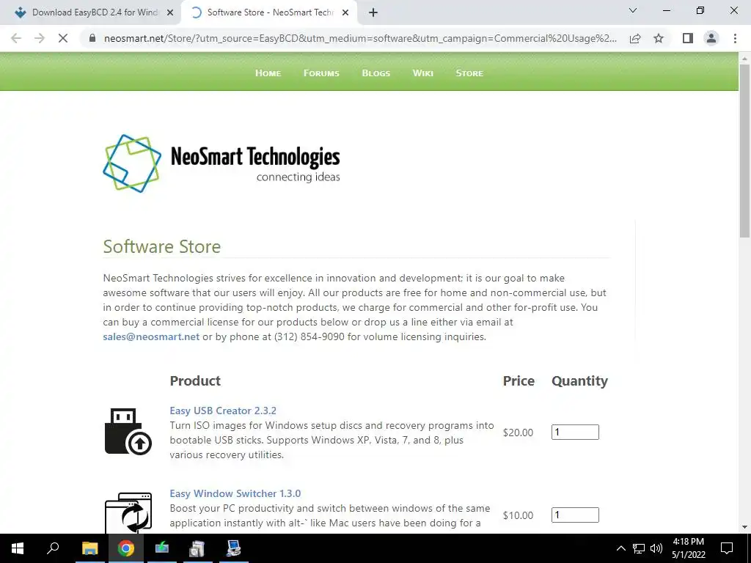Open Forums from the navigation bar
The image size is (751, 563).
click(321, 73)
